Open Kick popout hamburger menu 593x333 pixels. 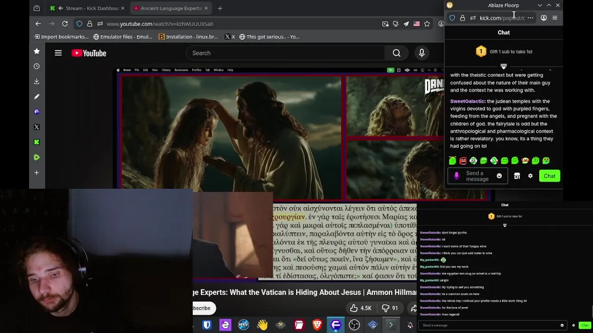tap(555, 18)
